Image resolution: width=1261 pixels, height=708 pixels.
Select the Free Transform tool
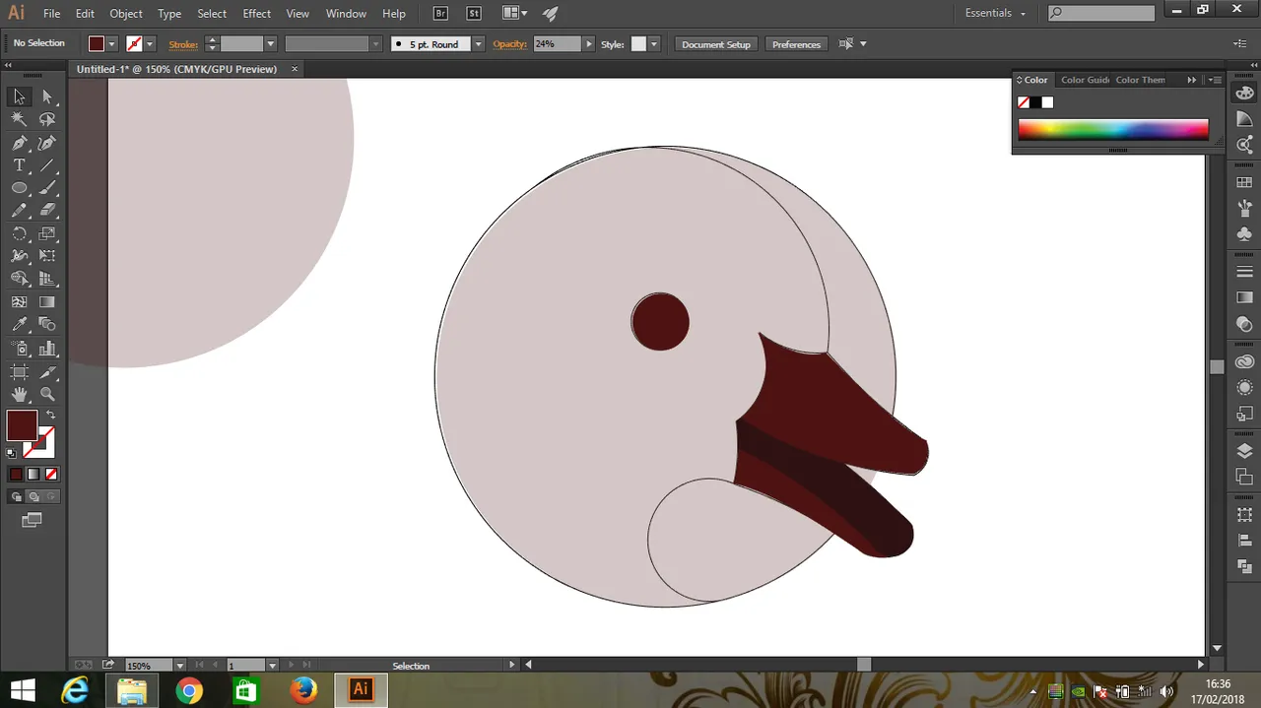coord(47,256)
